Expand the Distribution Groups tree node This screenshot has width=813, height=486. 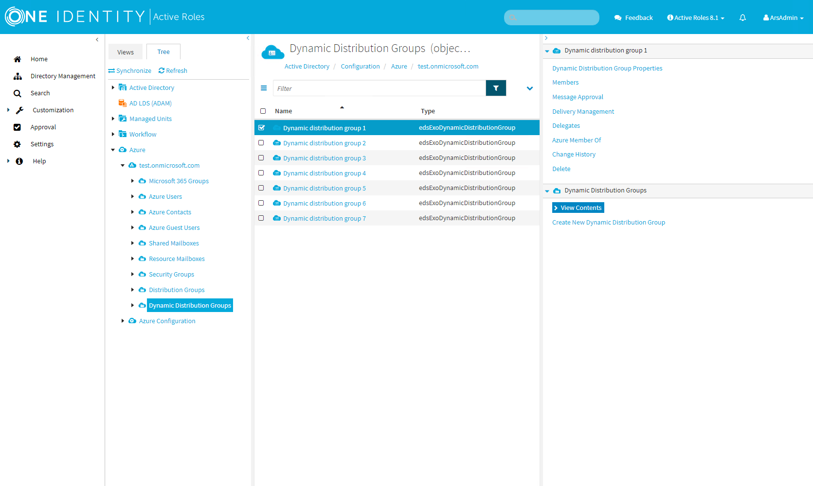[132, 290]
